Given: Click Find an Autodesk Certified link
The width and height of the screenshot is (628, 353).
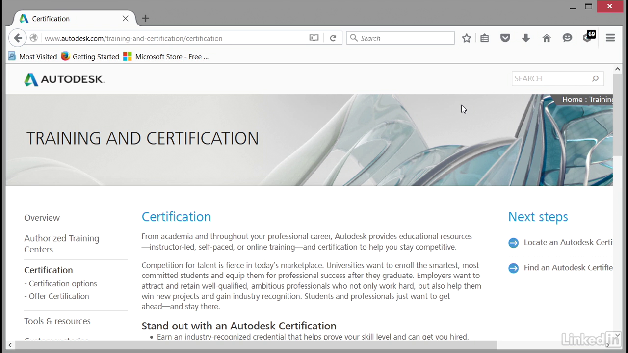Looking at the screenshot, I should [x=568, y=268].
